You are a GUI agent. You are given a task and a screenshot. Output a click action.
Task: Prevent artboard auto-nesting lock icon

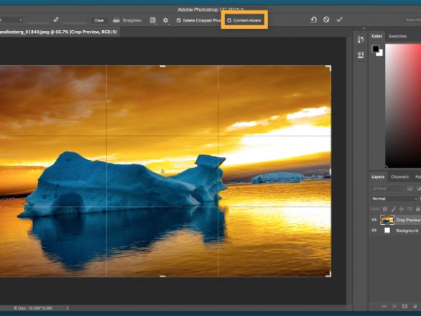pyautogui.click(x=410, y=209)
